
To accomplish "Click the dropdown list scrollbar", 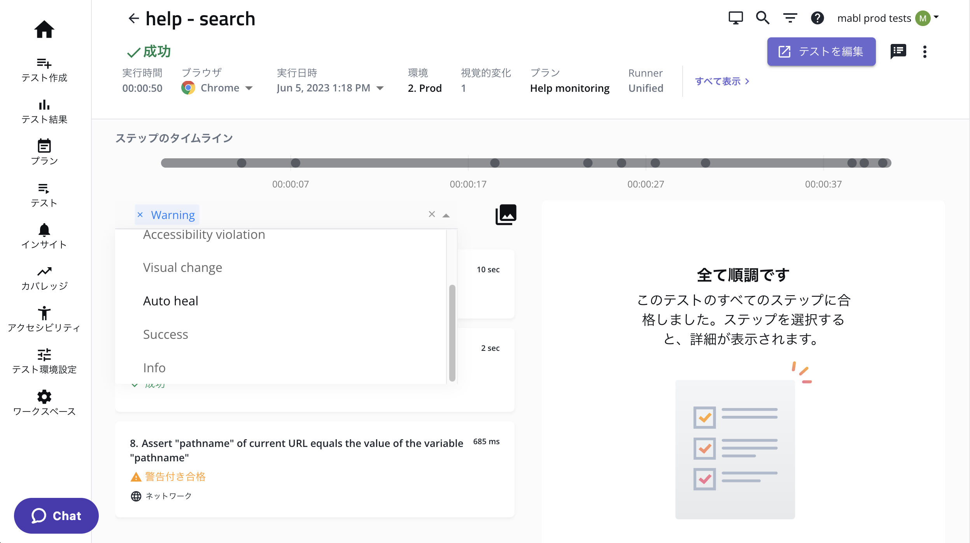I will 452,333.
